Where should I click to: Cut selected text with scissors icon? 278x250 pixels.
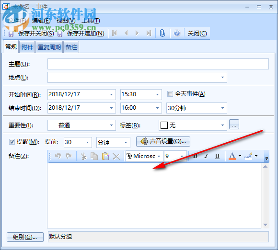[x=83, y=156]
